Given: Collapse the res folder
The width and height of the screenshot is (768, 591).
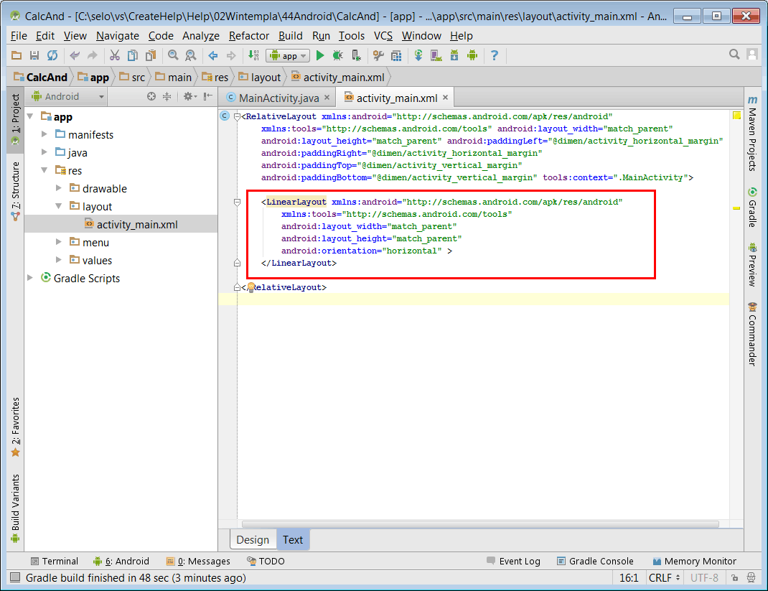Looking at the screenshot, I should pos(45,170).
